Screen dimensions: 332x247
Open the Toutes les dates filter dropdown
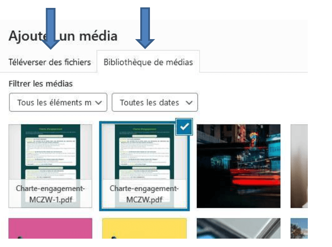[x=155, y=102]
